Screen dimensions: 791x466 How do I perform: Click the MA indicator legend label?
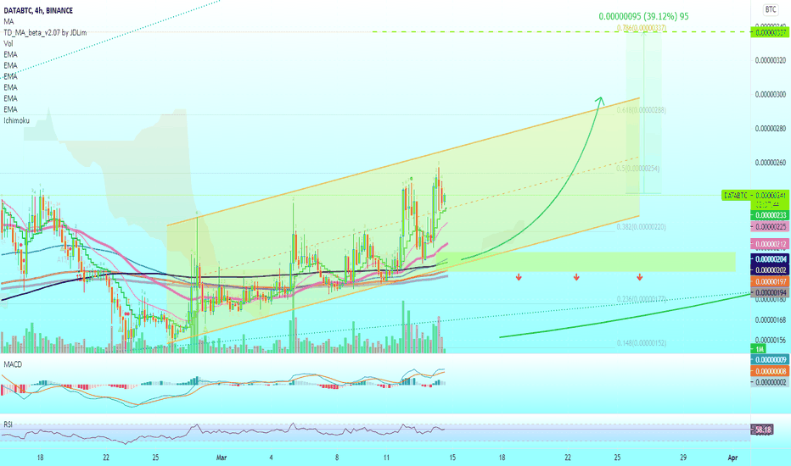tap(8, 21)
